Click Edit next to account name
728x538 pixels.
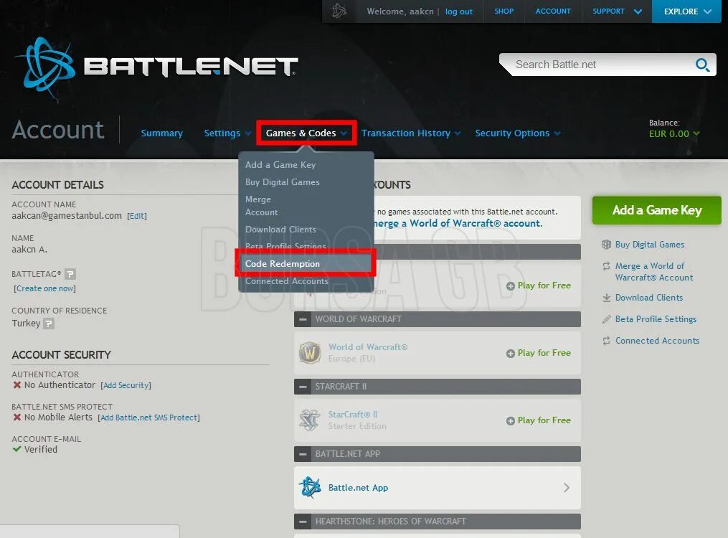coord(137,216)
